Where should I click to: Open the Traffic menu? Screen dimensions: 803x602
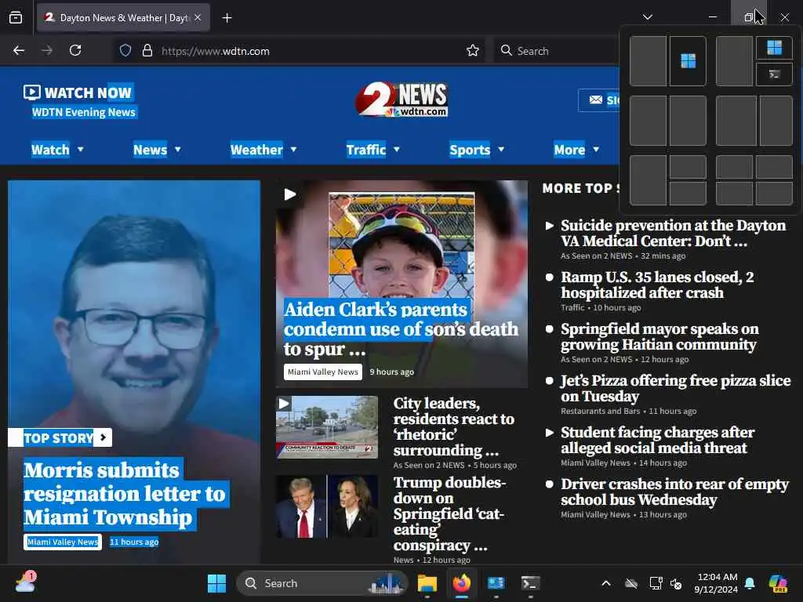(x=366, y=150)
